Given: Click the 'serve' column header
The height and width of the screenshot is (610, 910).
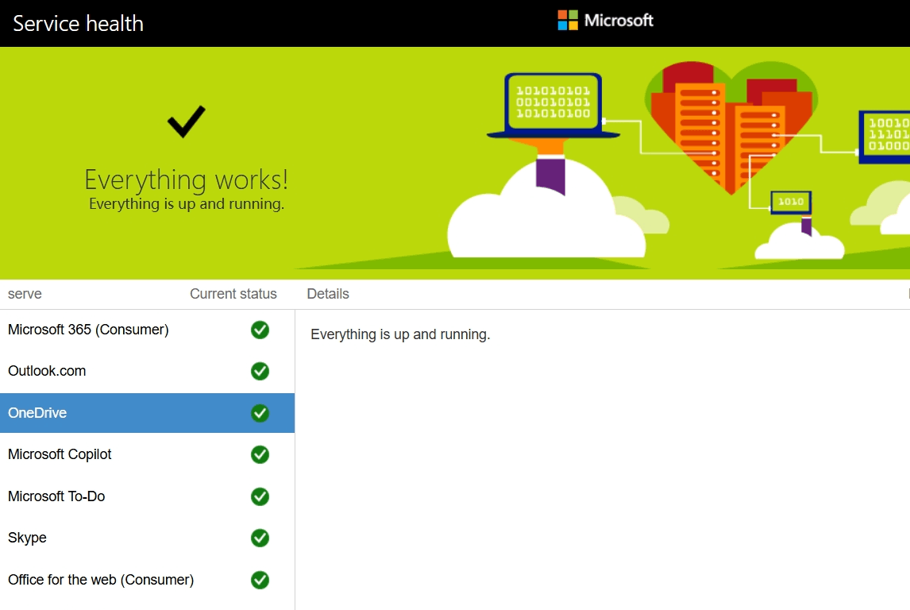Looking at the screenshot, I should point(25,294).
